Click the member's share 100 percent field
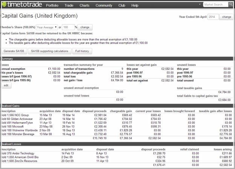235x169 pixels. [68, 27]
